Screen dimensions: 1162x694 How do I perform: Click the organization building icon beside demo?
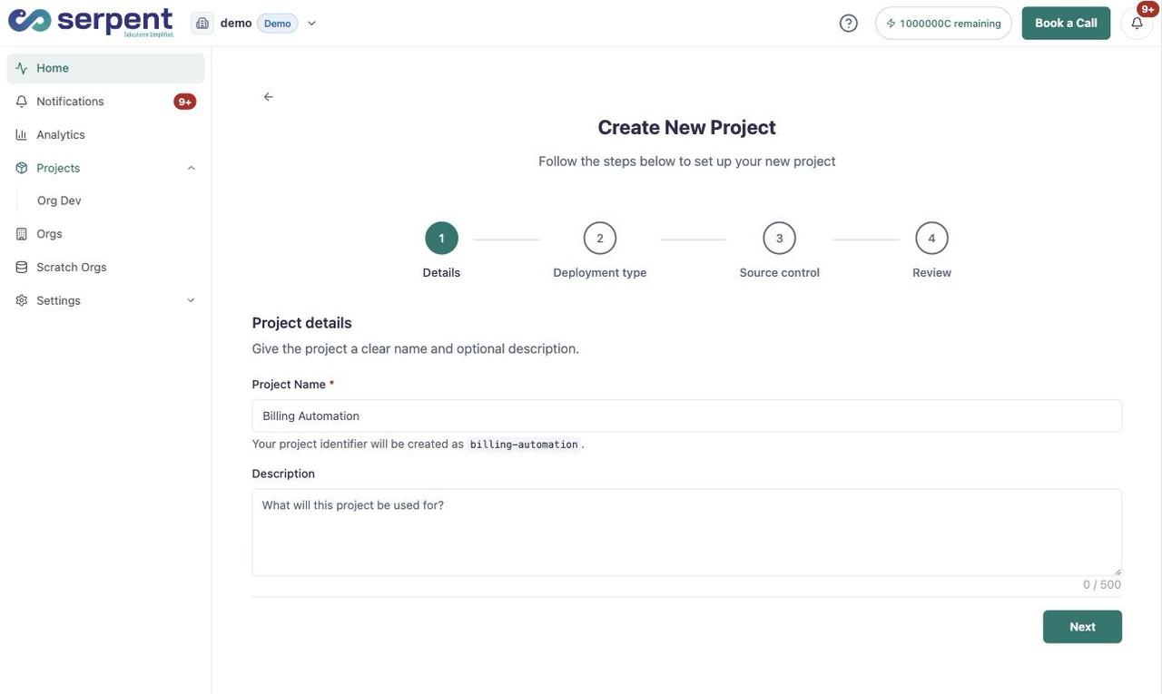pyautogui.click(x=202, y=23)
